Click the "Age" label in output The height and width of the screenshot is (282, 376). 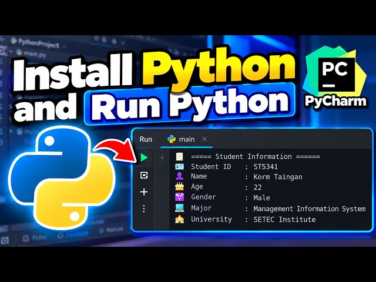point(197,187)
